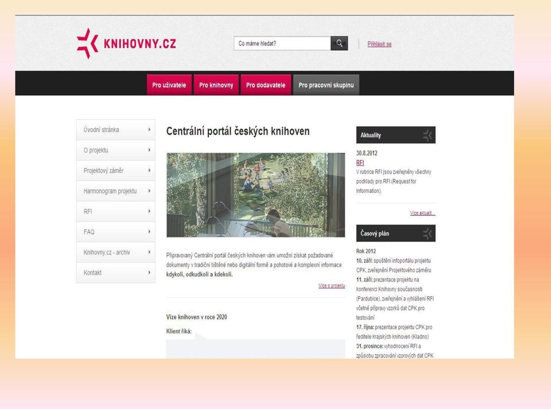Open the Pro uživatele tab

point(169,85)
